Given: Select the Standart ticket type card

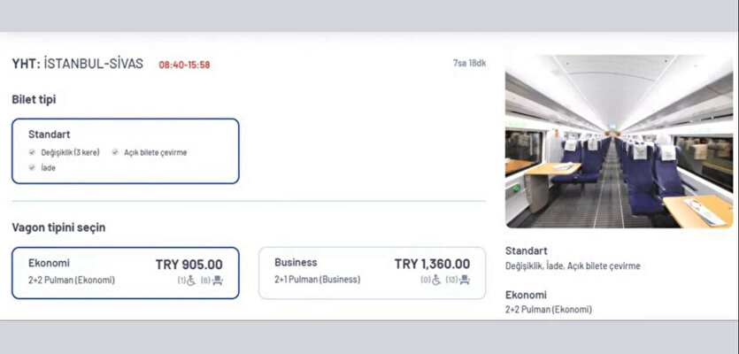Looking at the screenshot, I should click(126, 150).
